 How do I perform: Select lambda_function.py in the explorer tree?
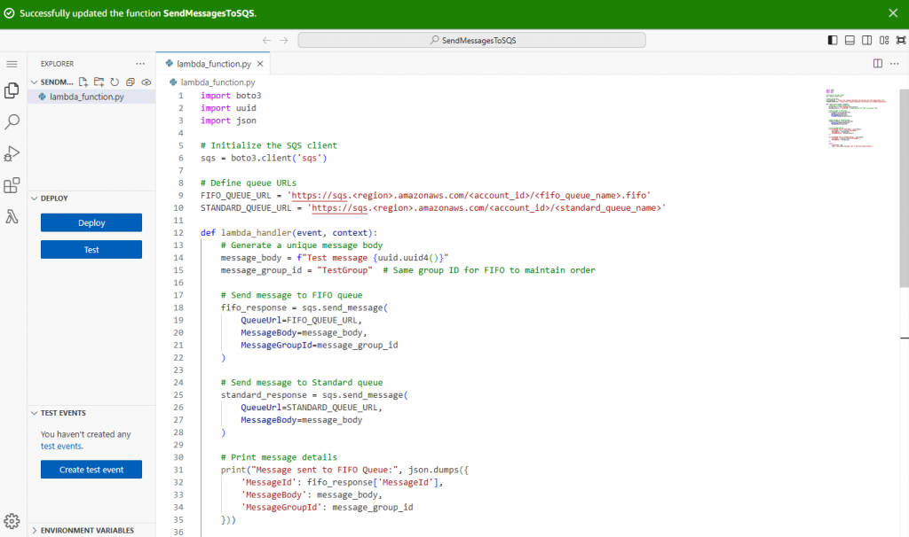91,97
